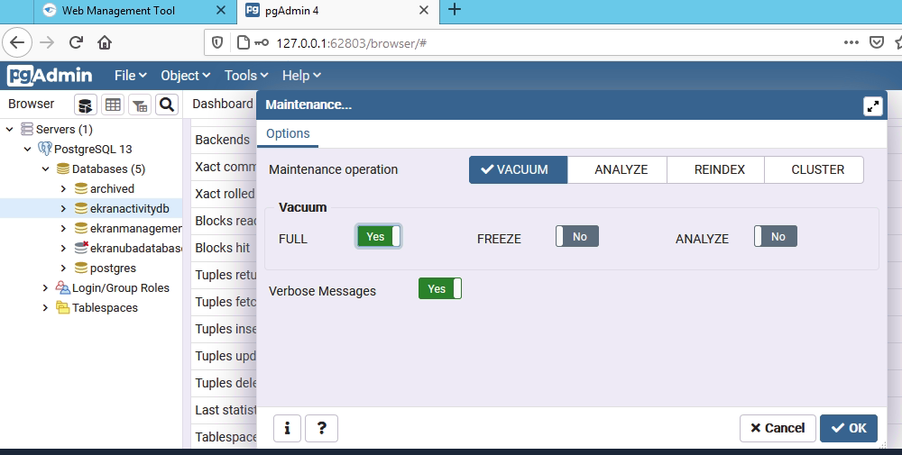The height and width of the screenshot is (455, 902).
Task: Toggle the FULL vacuum switch off
Action: coord(379,237)
